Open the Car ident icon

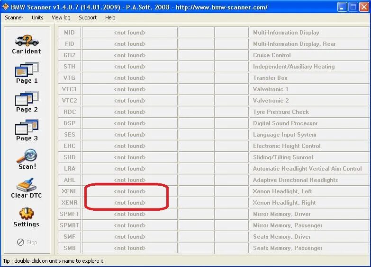click(27, 44)
